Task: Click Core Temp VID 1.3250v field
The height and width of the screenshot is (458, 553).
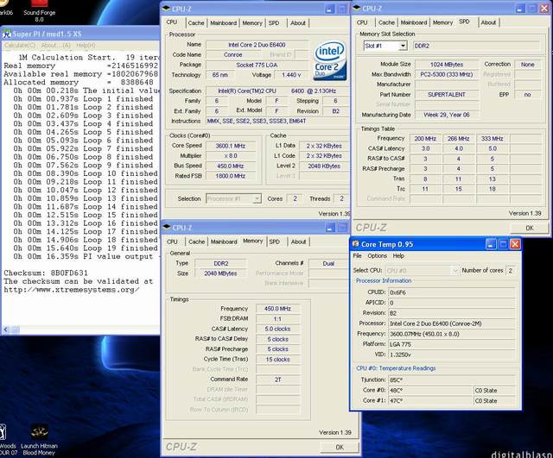Action: pyautogui.click(x=451, y=354)
